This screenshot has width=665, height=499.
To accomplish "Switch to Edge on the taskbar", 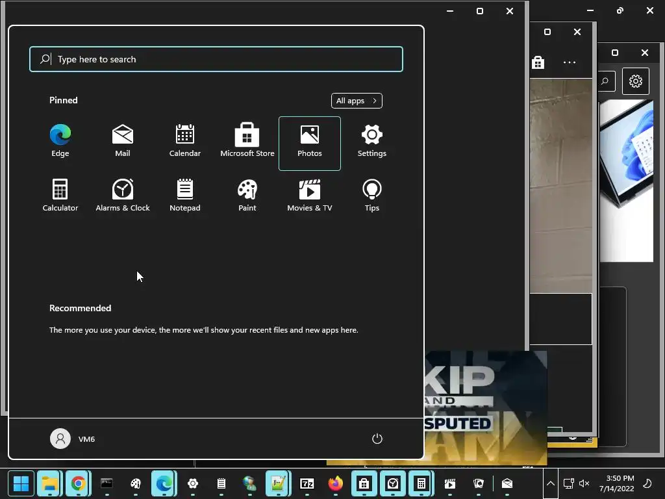I will pos(164,483).
